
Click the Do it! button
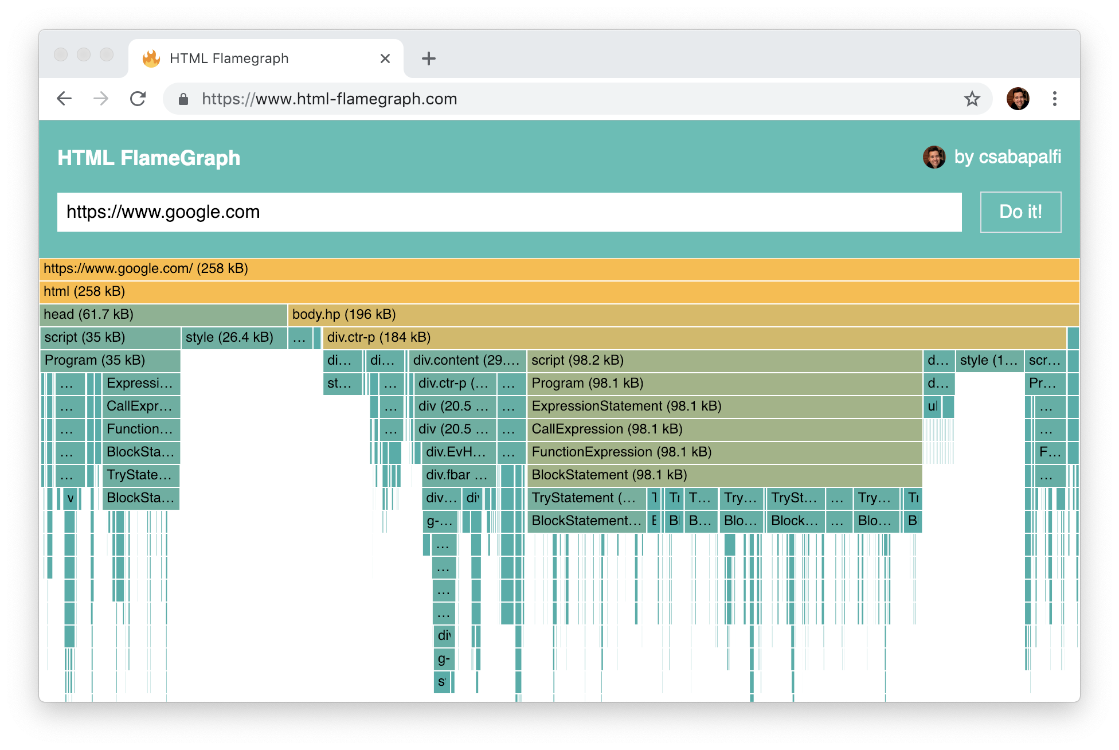(x=1020, y=212)
